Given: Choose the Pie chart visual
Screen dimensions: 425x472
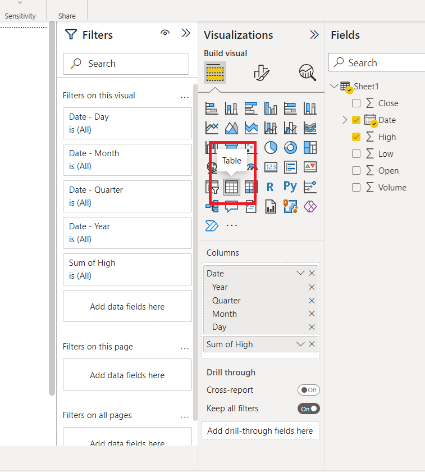Looking at the screenshot, I should (x=271, y=147).
